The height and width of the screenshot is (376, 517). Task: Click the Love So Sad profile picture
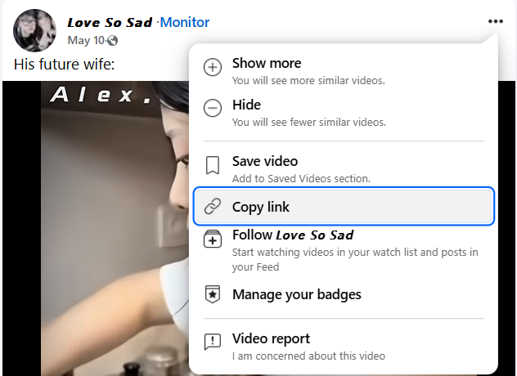coord(34,30)
